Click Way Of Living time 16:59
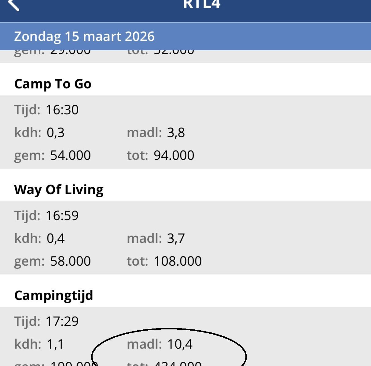Viewport: 371px width, 366px height. 62,216
